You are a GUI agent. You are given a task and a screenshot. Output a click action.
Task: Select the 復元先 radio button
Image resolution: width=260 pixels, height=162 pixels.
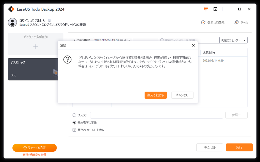[74, 115]
